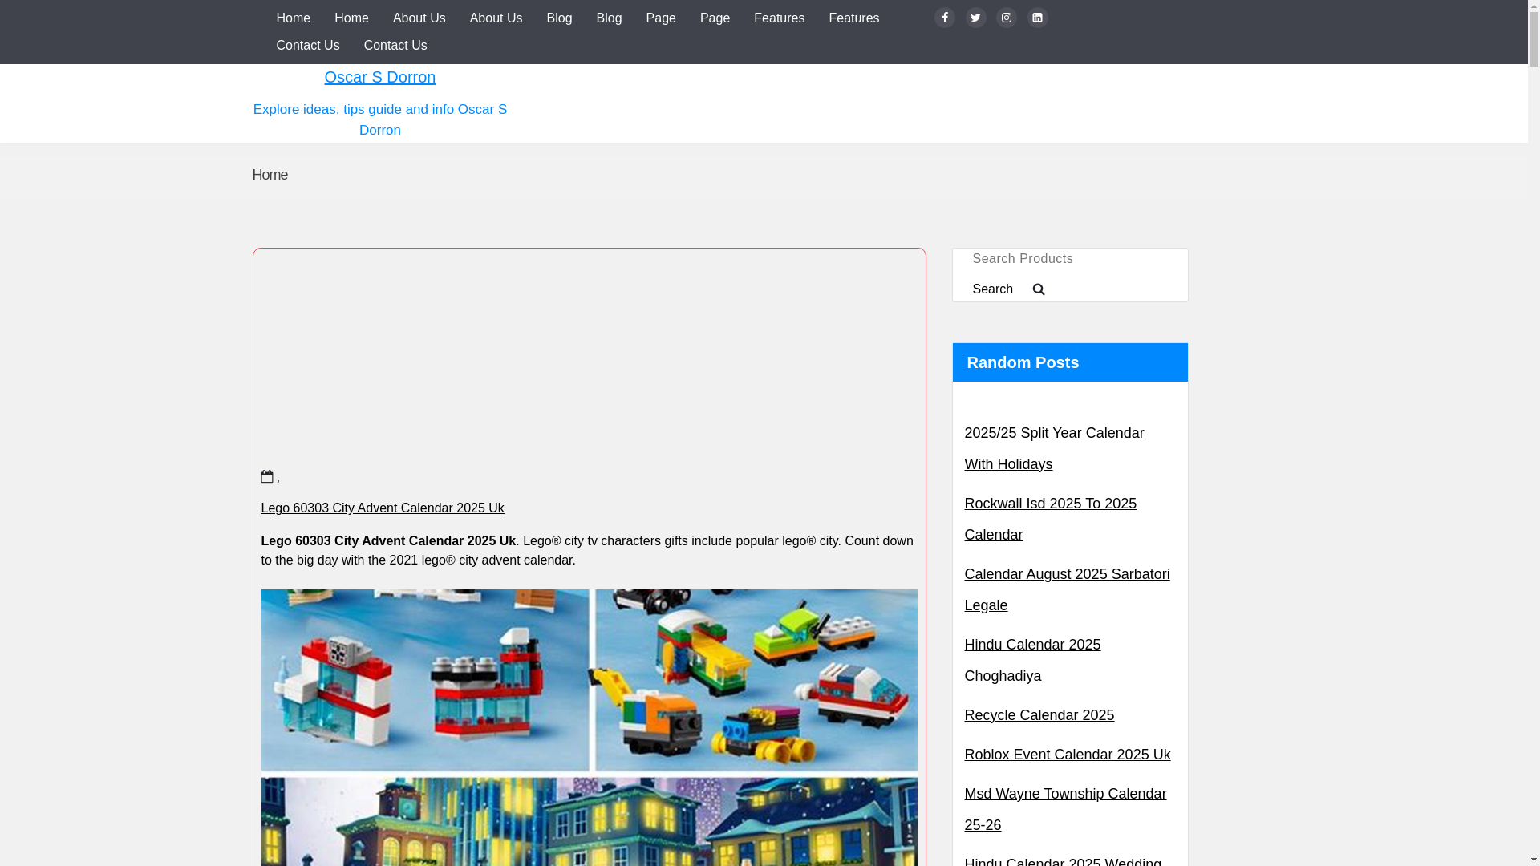Screen dimensions: 1540x866
Task: Open 'Recycle Calendar 2025' post
Action: point(1039,715)
